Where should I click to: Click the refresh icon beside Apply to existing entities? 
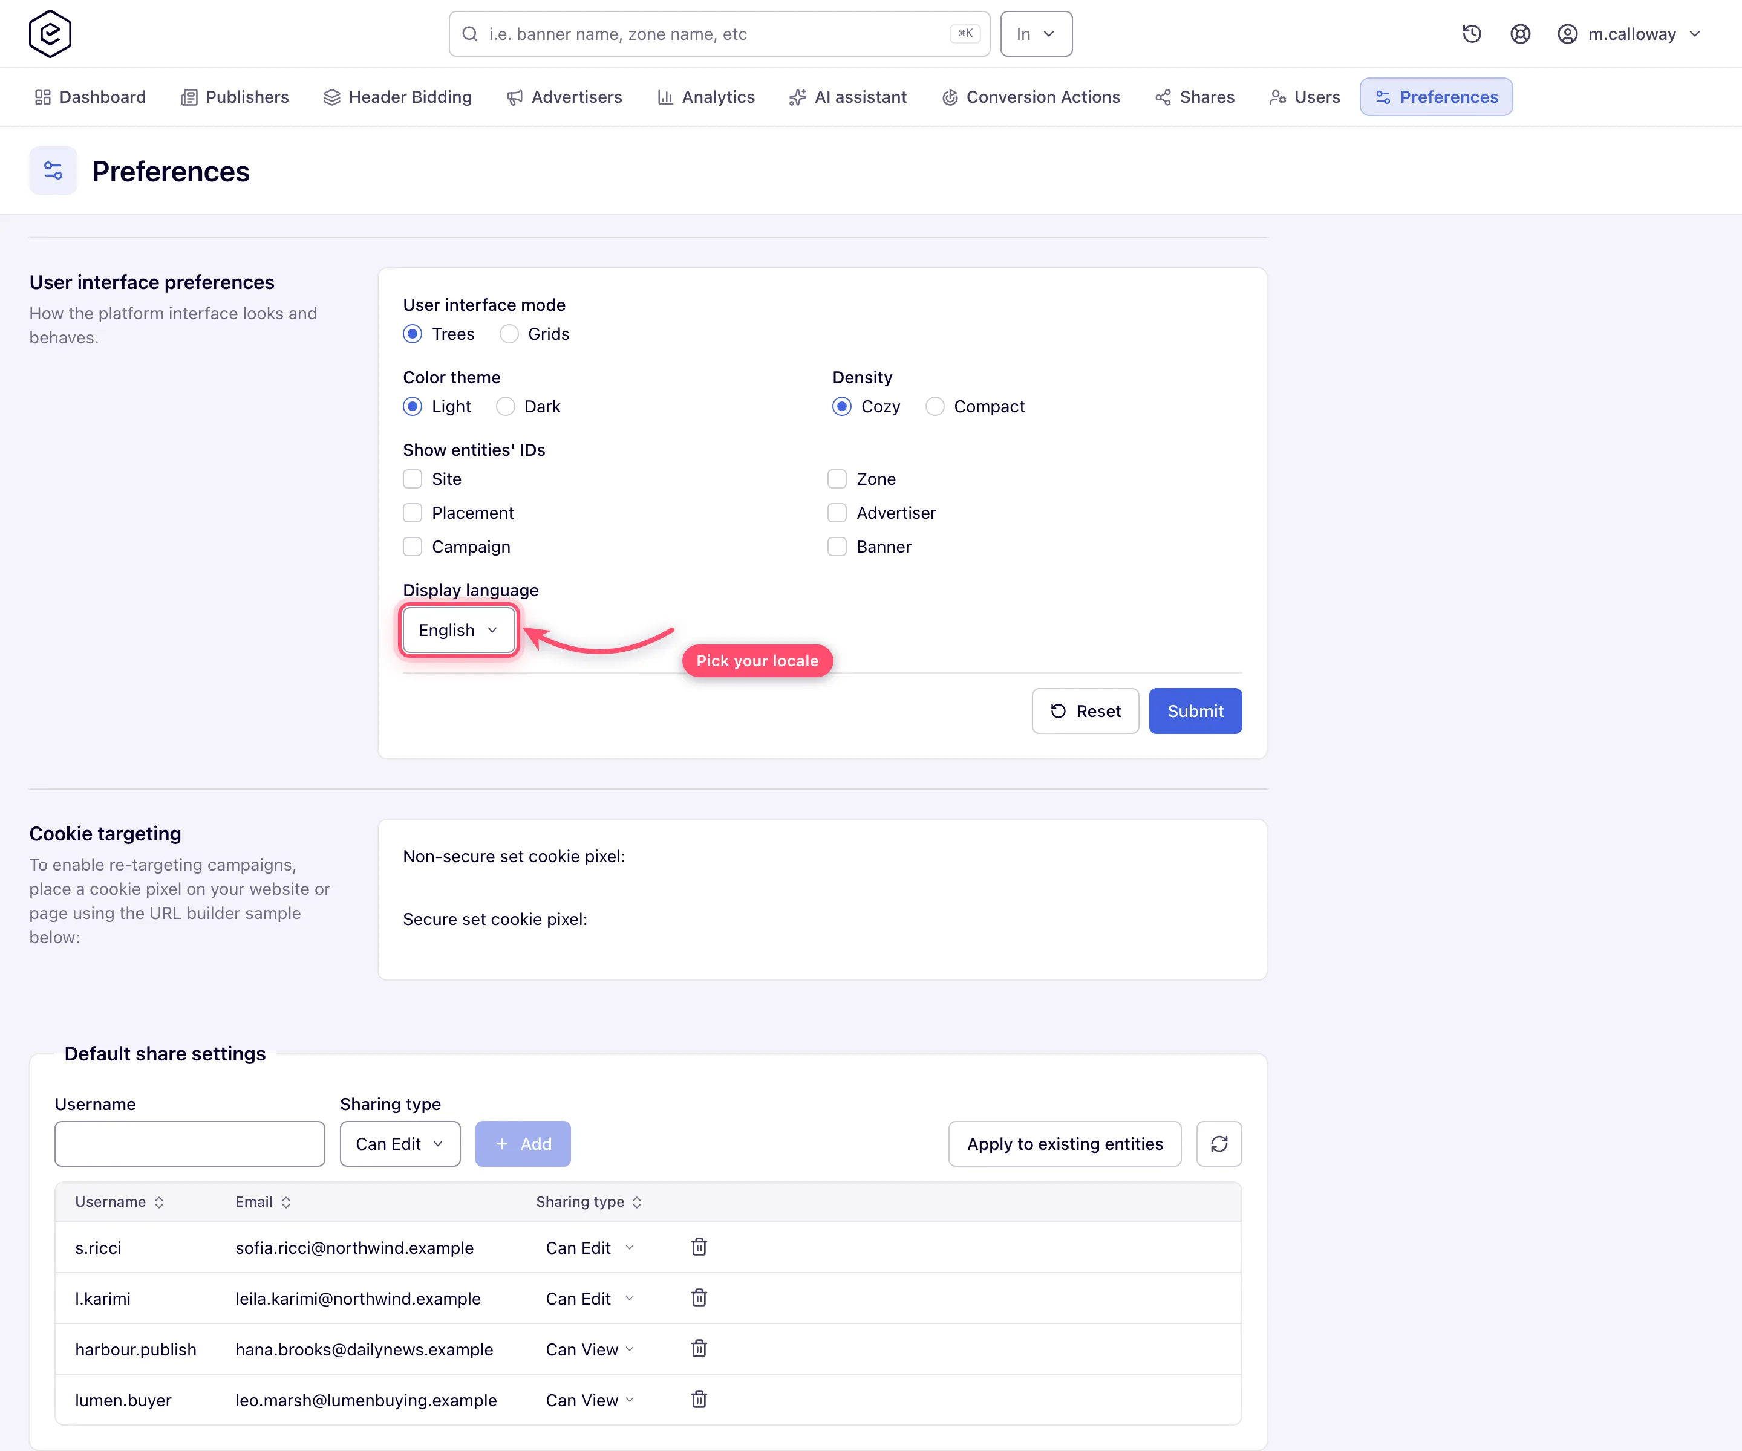coord(1219,1144)
